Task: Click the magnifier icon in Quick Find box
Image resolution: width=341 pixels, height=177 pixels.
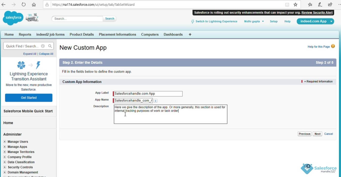Action: click(x=50, y=46)
